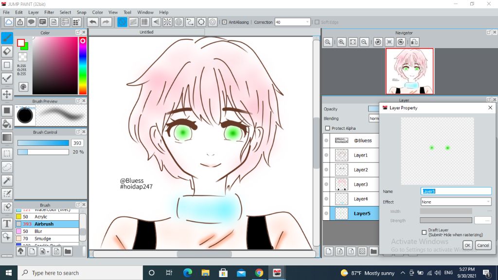Viewport: 498px width, 280px height.
Task: Select the Move tool
Action: tap(7, 94)
